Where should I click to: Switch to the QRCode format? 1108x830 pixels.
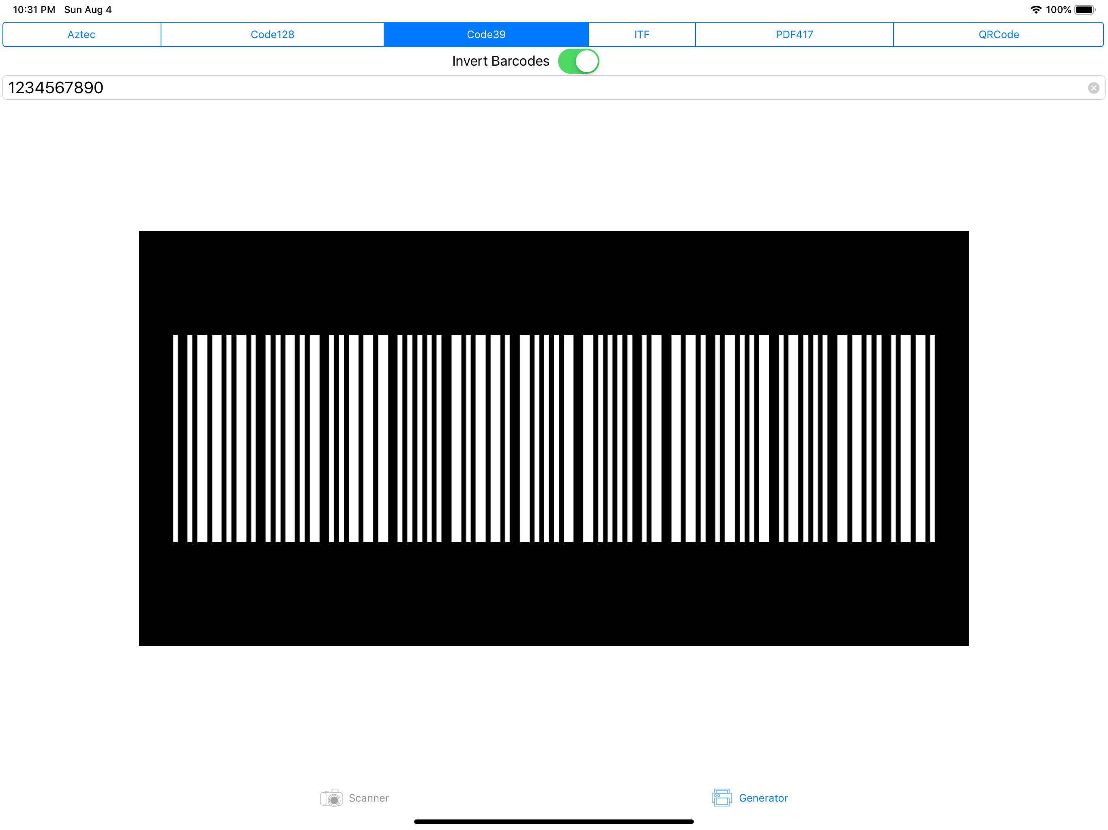pos(998,34)
